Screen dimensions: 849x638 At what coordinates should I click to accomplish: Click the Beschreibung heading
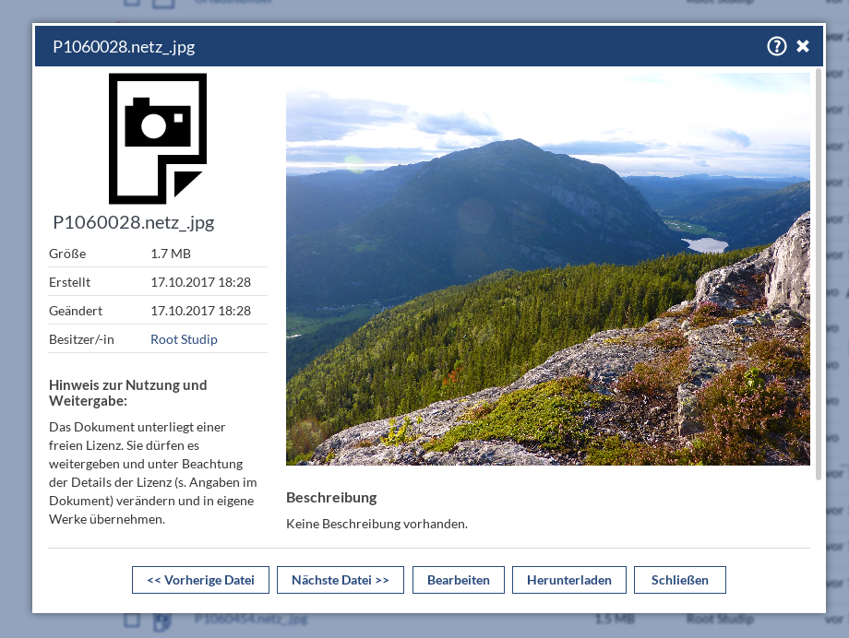pos(331,498)
